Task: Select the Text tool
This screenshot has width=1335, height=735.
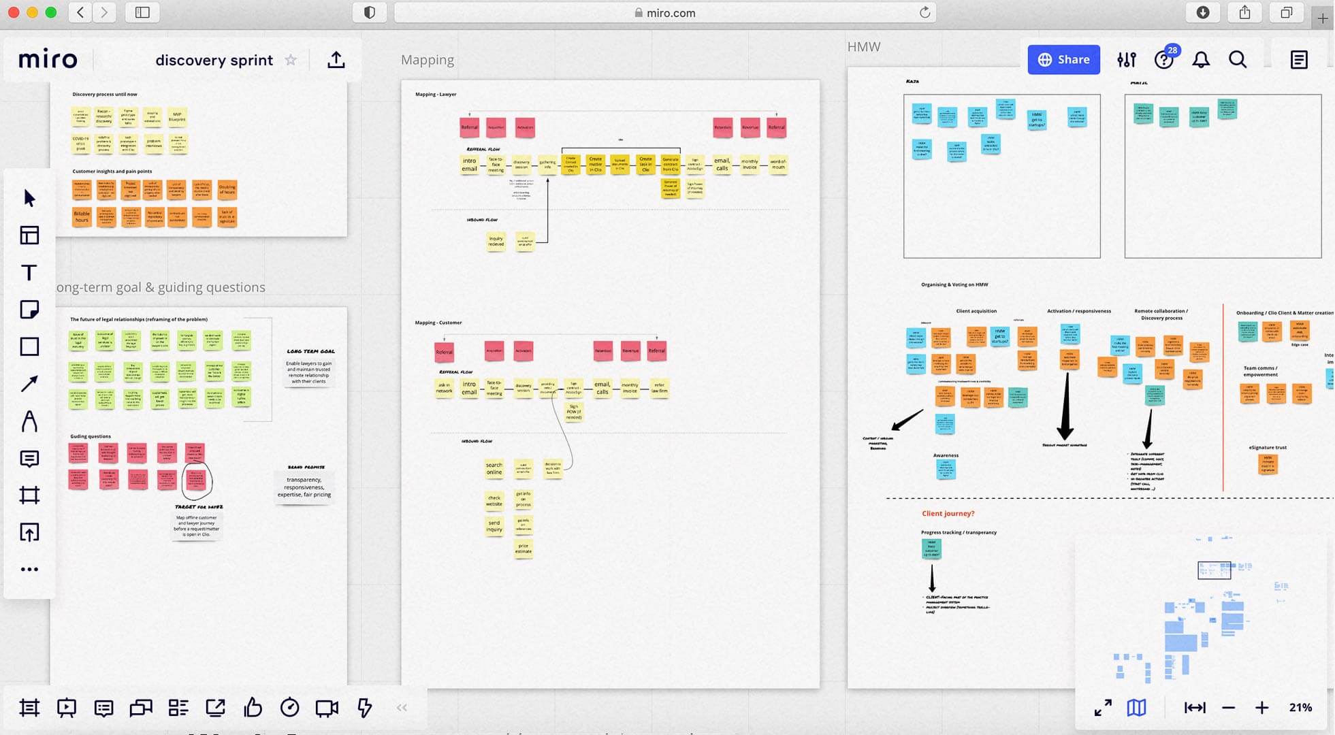Action: click(x=29, y=273)
